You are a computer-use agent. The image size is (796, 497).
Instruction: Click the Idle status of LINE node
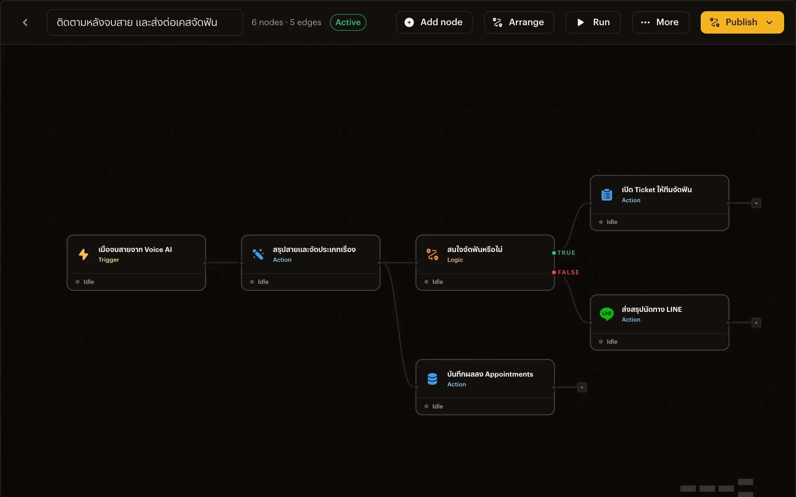608,342
